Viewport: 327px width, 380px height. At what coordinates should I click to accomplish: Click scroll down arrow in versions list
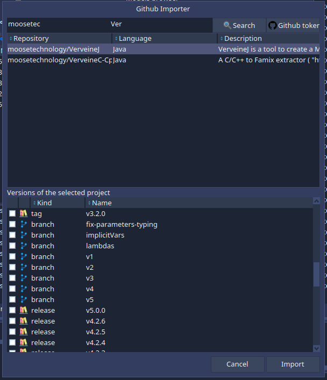coord(316,348)
